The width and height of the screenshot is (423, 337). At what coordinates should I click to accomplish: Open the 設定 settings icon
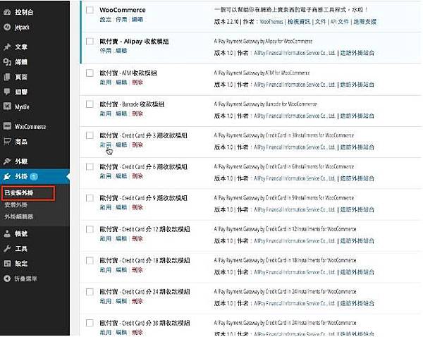coord(7,264)
